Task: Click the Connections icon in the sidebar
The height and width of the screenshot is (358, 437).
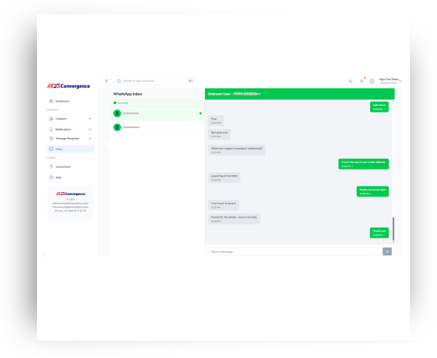Action: [51, 167]
